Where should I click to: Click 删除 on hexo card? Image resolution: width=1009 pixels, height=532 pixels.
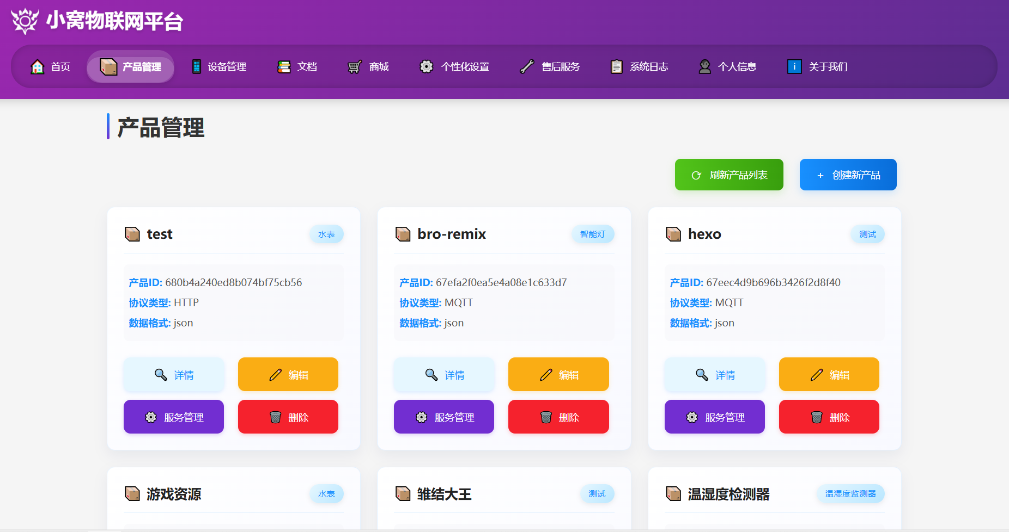point(829,417)
